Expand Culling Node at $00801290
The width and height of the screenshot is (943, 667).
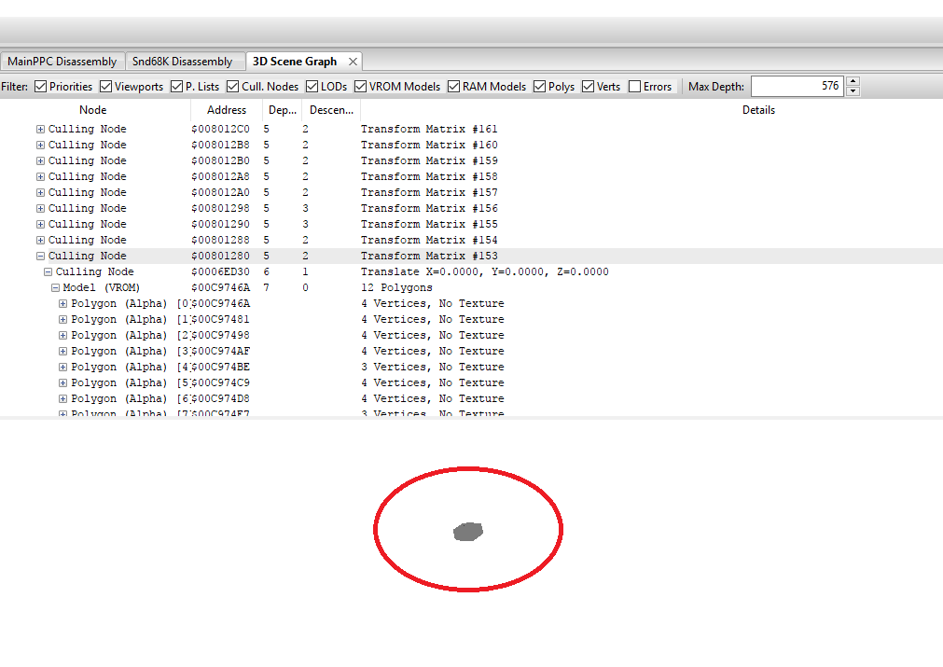40,224
